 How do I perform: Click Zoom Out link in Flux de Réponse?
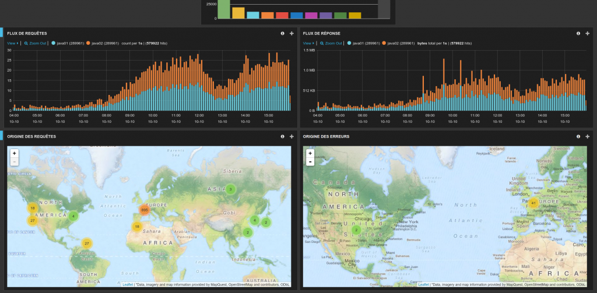(332, 43)
